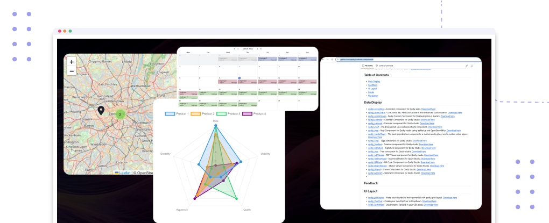This screenshot has width=549, height=223.
Task: Open the green cluster marker labeled 2
Action: click(x=121, y=114)
